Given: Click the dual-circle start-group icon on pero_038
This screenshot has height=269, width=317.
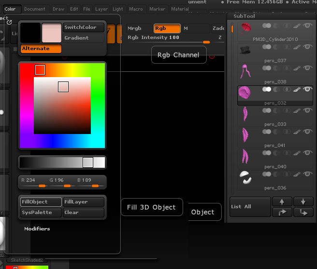Looking at the screenshot, I should (267, 68).
